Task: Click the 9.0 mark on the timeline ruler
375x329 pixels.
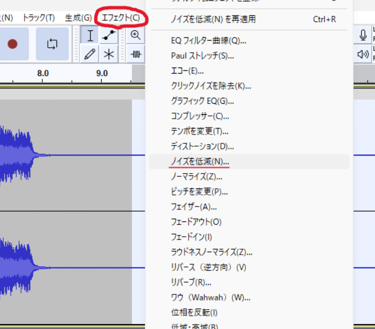Action: pyautogui.click(x=102, y=73)
